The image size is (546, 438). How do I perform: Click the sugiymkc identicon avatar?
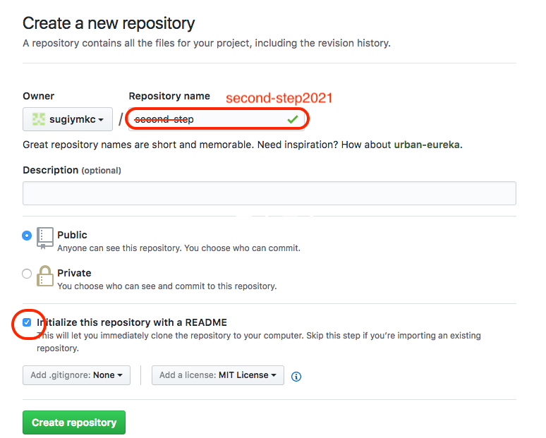tap(38, 120)
